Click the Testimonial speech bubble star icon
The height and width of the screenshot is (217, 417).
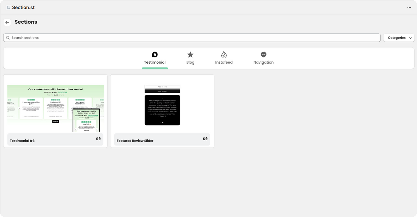[155, 55]
